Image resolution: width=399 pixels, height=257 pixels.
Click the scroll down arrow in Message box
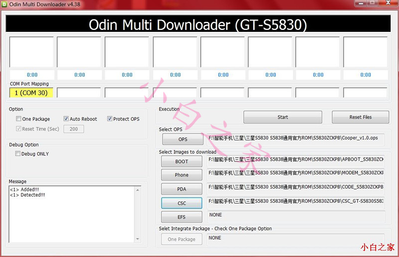click(138, 239)
